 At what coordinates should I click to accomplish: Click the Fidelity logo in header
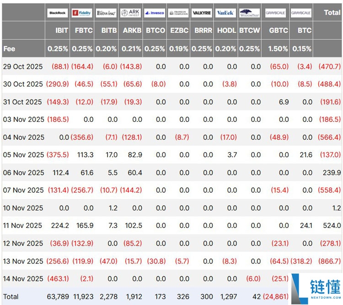click(82, 13)
